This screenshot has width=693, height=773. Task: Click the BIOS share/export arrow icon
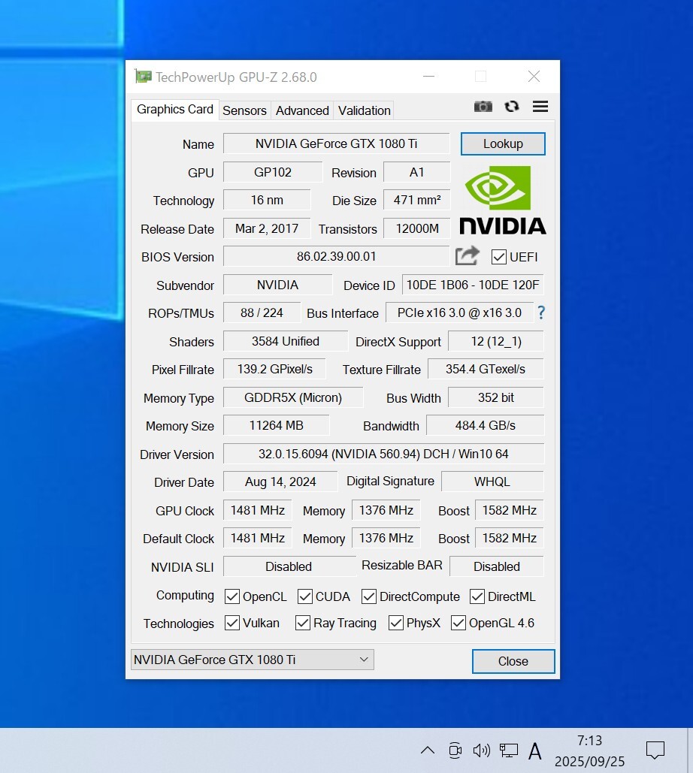[467, 256]
